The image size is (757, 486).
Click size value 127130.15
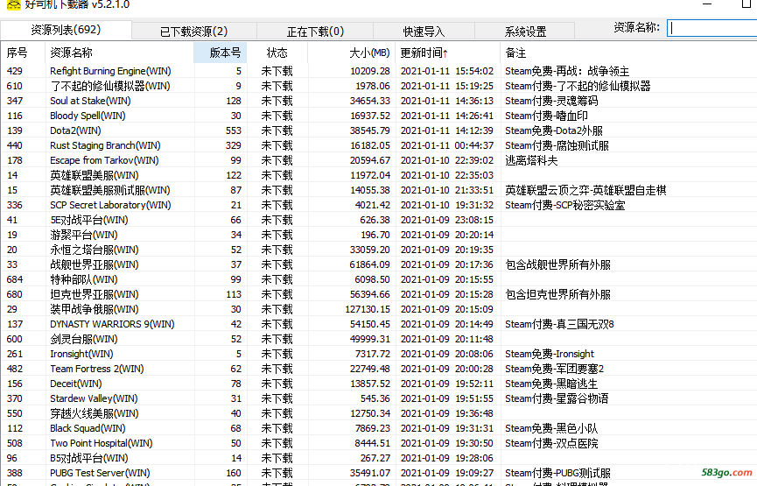tap(368, 310)
